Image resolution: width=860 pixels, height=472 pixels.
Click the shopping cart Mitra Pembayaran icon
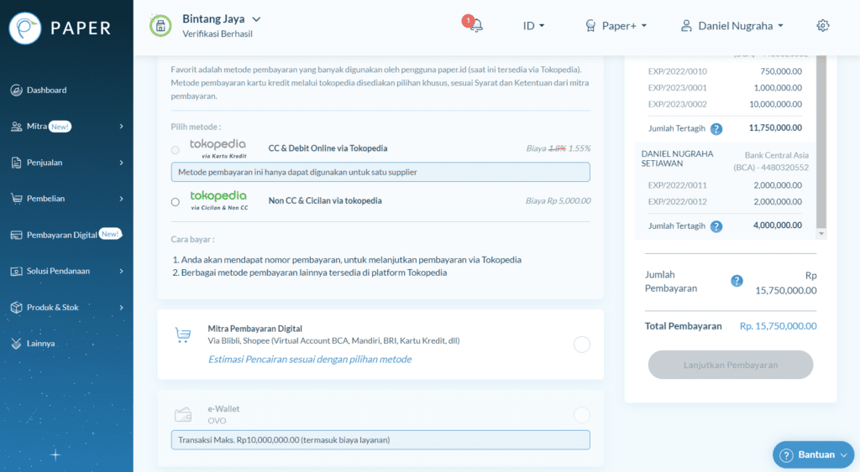pyautogui.click(x=183, y=335)
